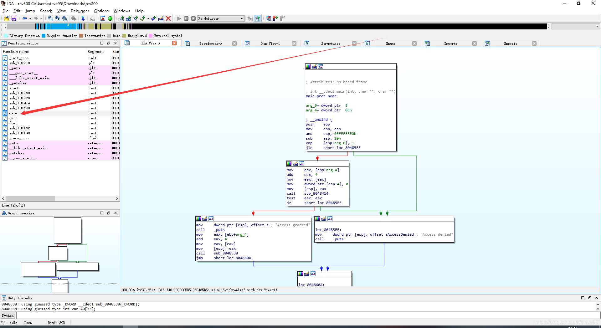Float the Graph overview panel
This screenshot has height=328, width=601.
point(109,213)
